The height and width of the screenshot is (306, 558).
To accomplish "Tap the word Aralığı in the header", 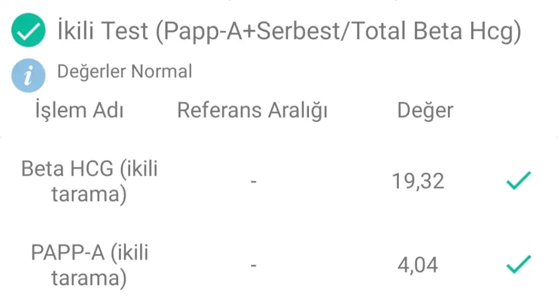I will [x=298, y=111].
